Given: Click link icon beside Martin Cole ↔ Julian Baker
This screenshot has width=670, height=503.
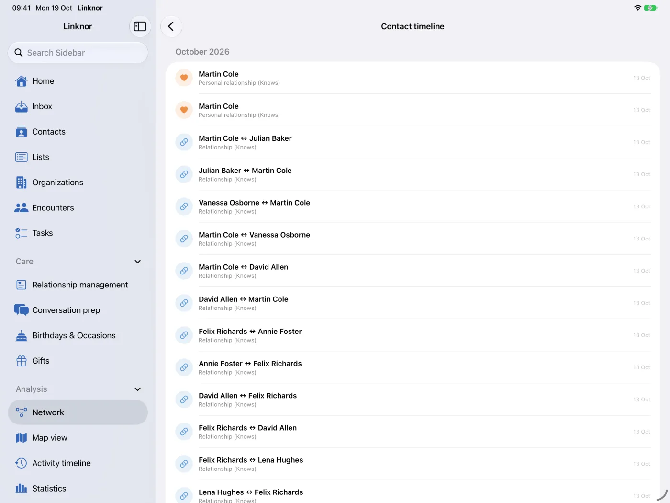Looking at the screenshot, I should click(184, 142).
